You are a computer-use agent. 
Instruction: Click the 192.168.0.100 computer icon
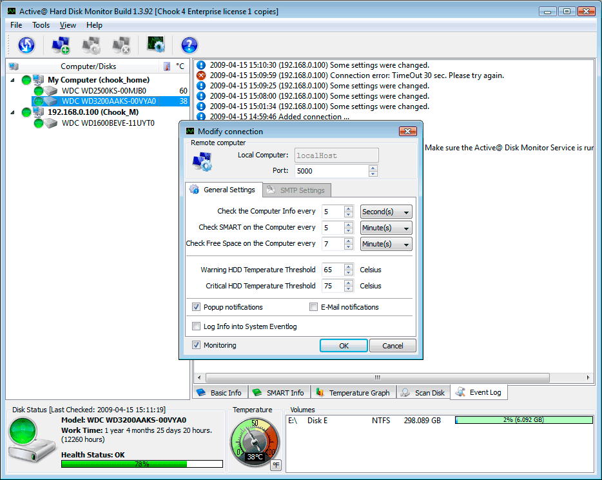tap(39, 112)
